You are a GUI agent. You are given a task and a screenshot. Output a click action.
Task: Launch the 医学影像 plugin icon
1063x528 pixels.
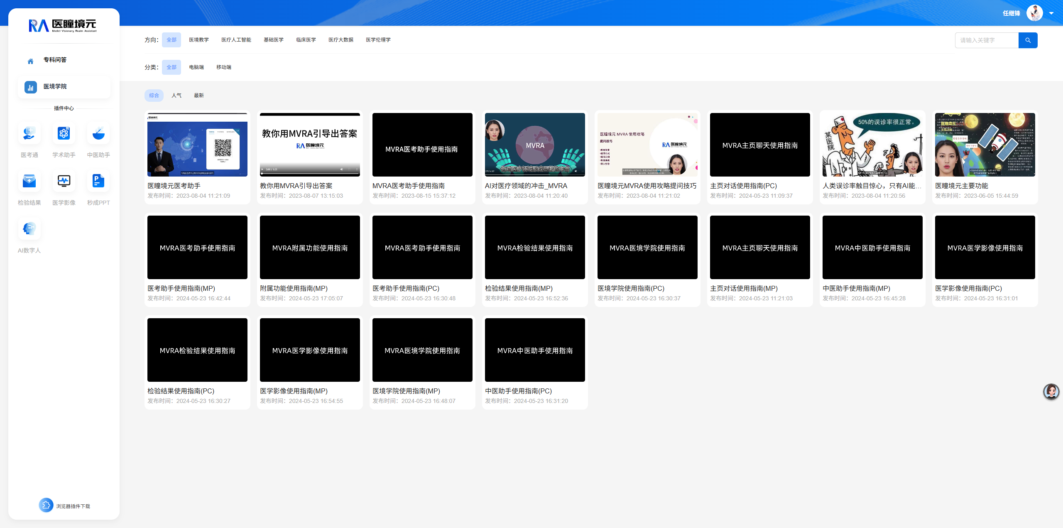coord(64,181)
